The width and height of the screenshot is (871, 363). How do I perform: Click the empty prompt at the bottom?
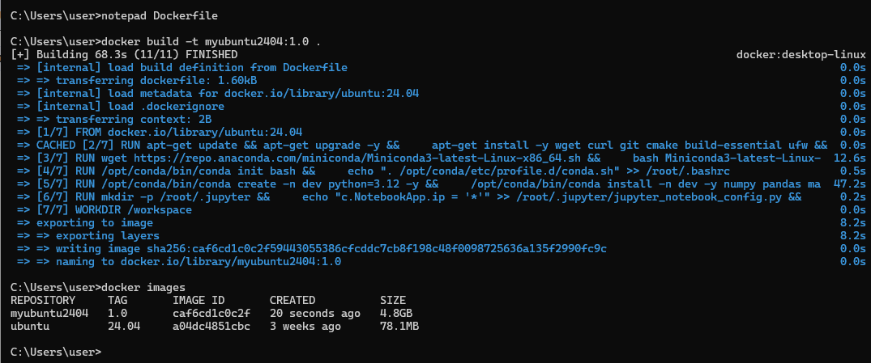point(56,352)
